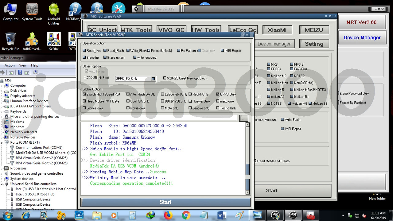Expand the Disk drives tree node
The image size is (393, 221).
(2, 91)
